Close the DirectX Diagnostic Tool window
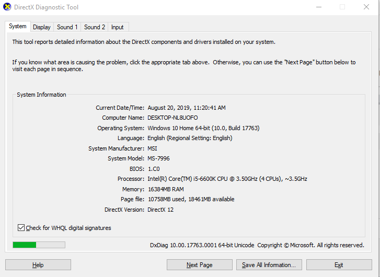This screenshot has width=380, height=277. click(366, 7)
